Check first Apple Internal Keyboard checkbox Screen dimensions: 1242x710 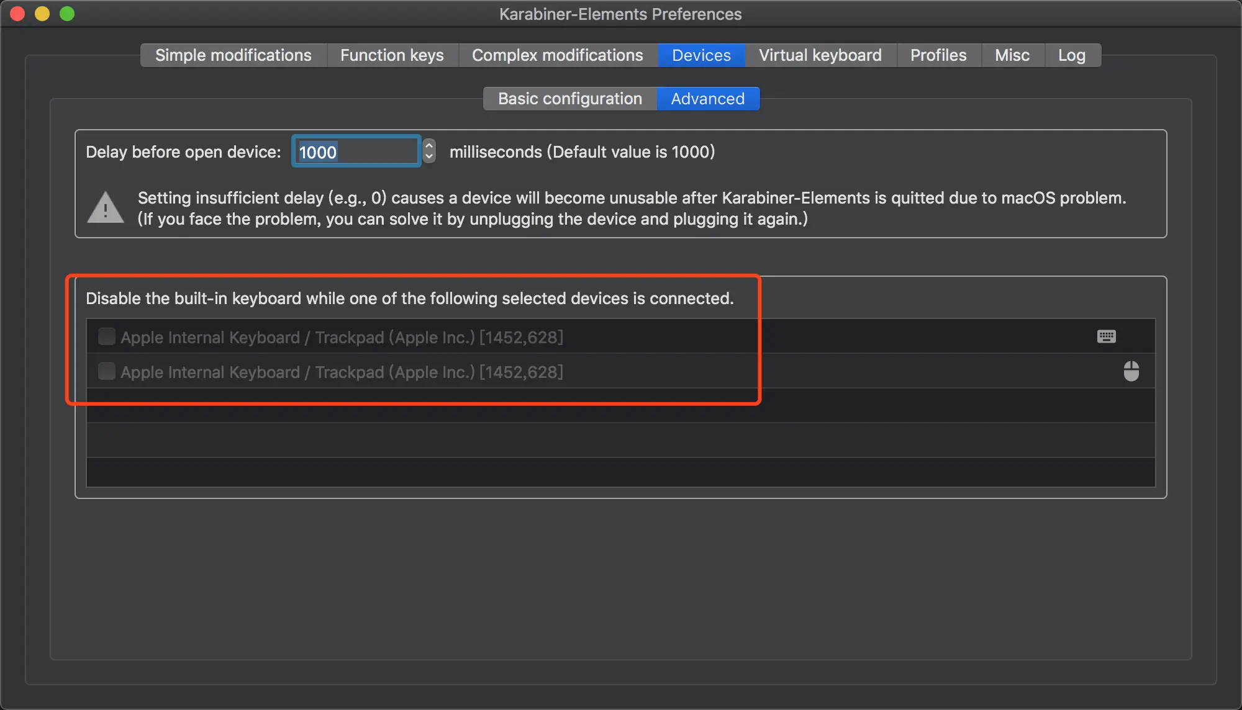[x=107, y=336]
